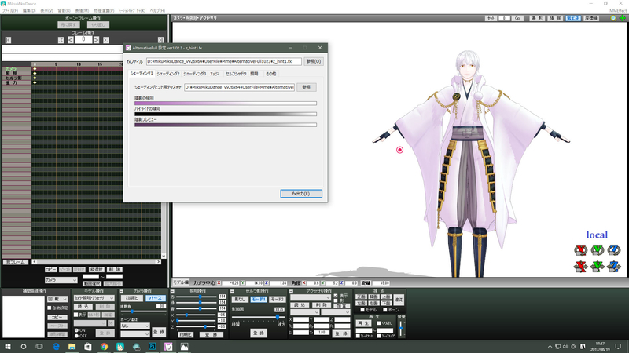Screen dimensions: 629x353
Task: Open the 表示(V) menu
Action: pos(46,11)
